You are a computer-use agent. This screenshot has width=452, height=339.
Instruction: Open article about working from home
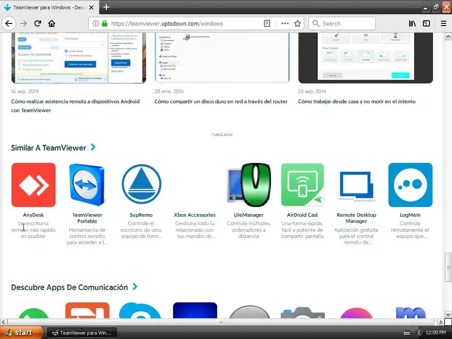(357, 102)
